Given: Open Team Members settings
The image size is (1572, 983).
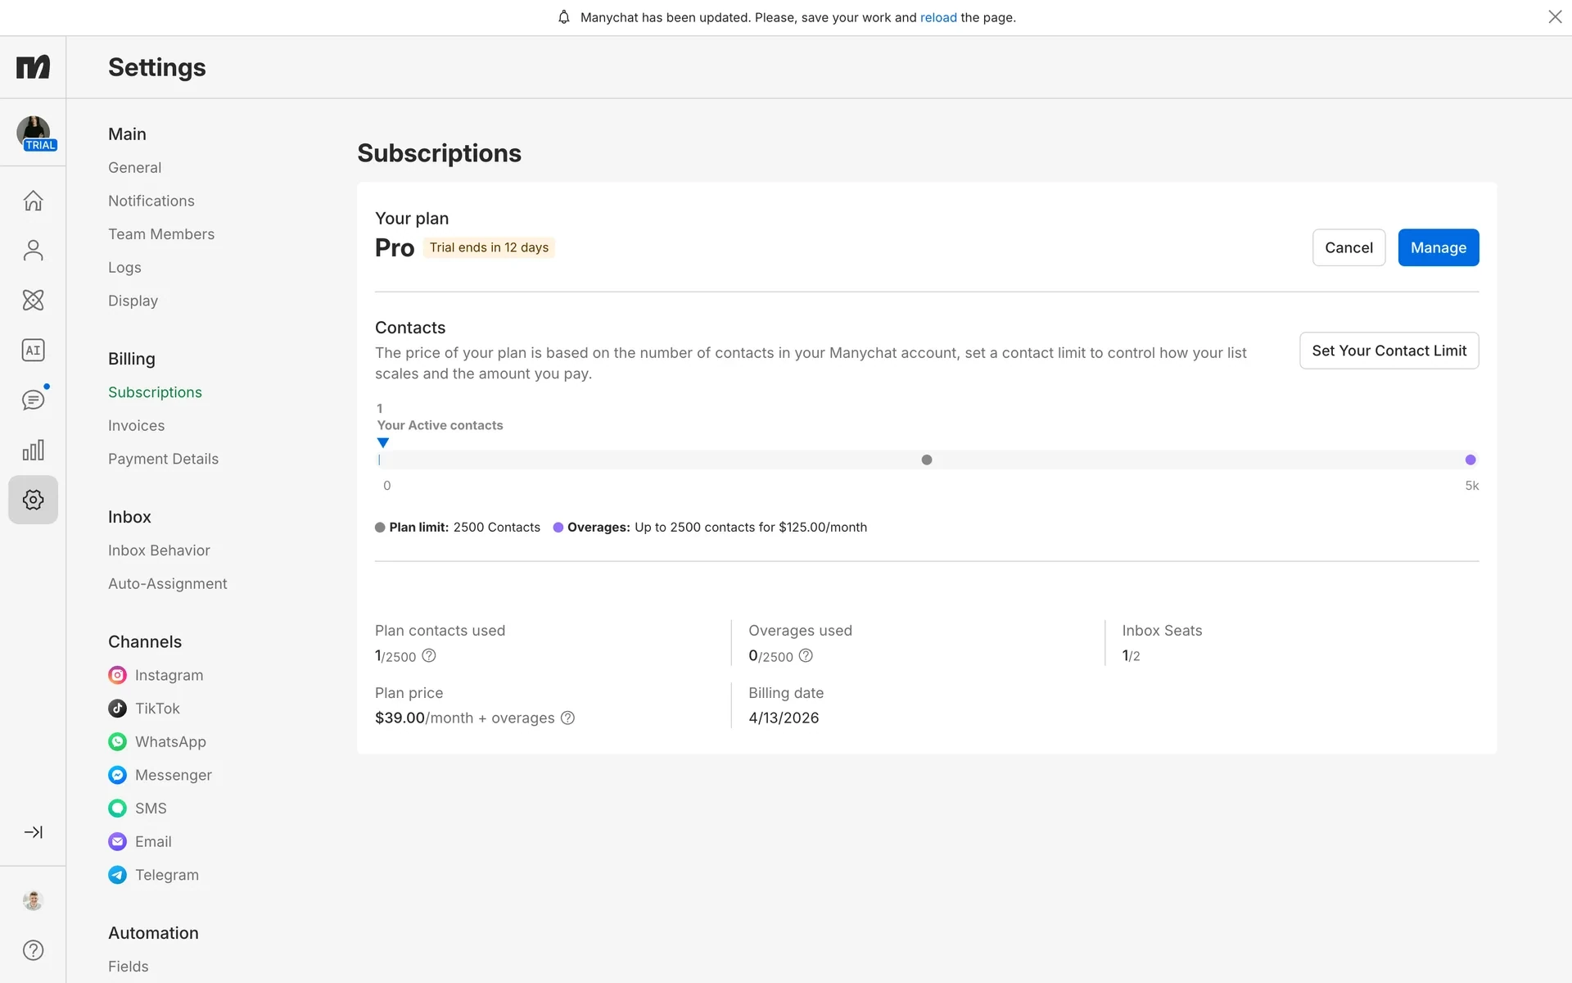Looking at the screenshot, I should (161, 234).
